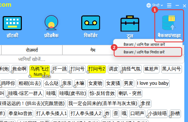Viewport: 188px width, 122px height.
Task: Play the 哦 sound
Action: (124, 114)
